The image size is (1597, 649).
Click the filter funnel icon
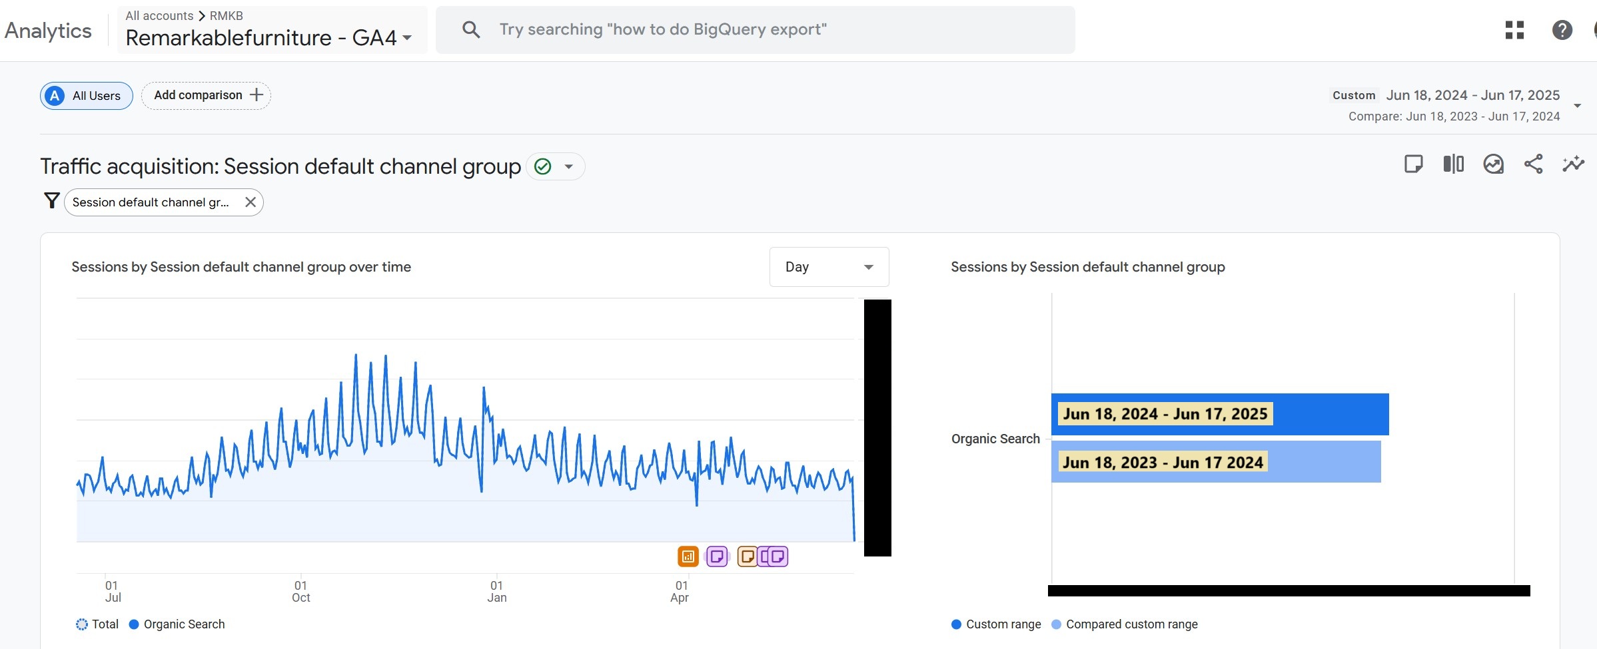click(51, 201)
